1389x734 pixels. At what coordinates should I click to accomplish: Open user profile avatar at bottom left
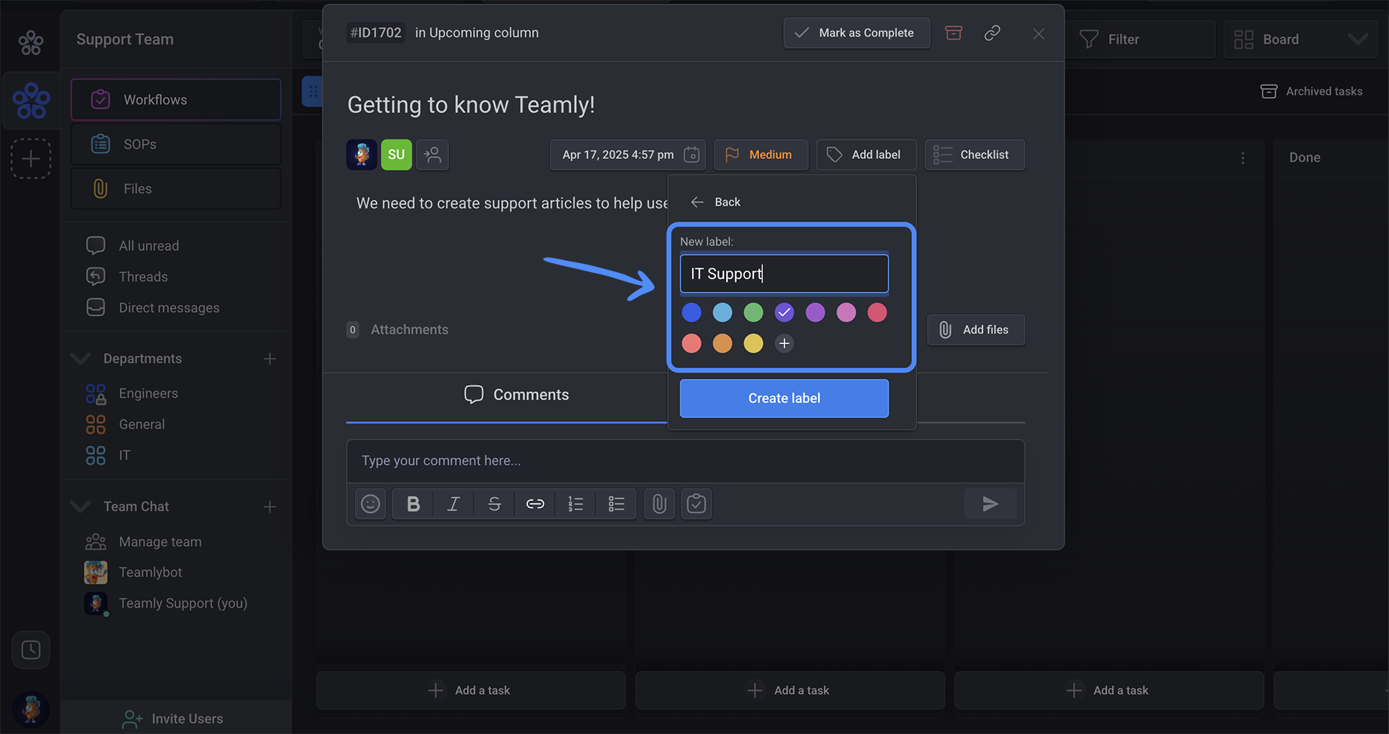(31, 709)
